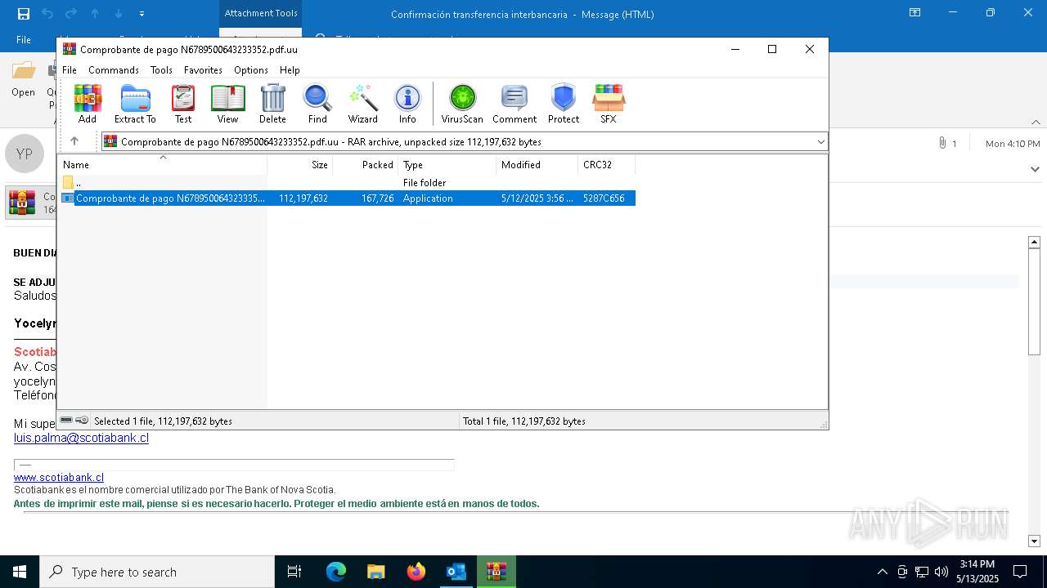Sort by Packed column header
1047x588 pixels.
pyautogui.click(x=366, y=164)
